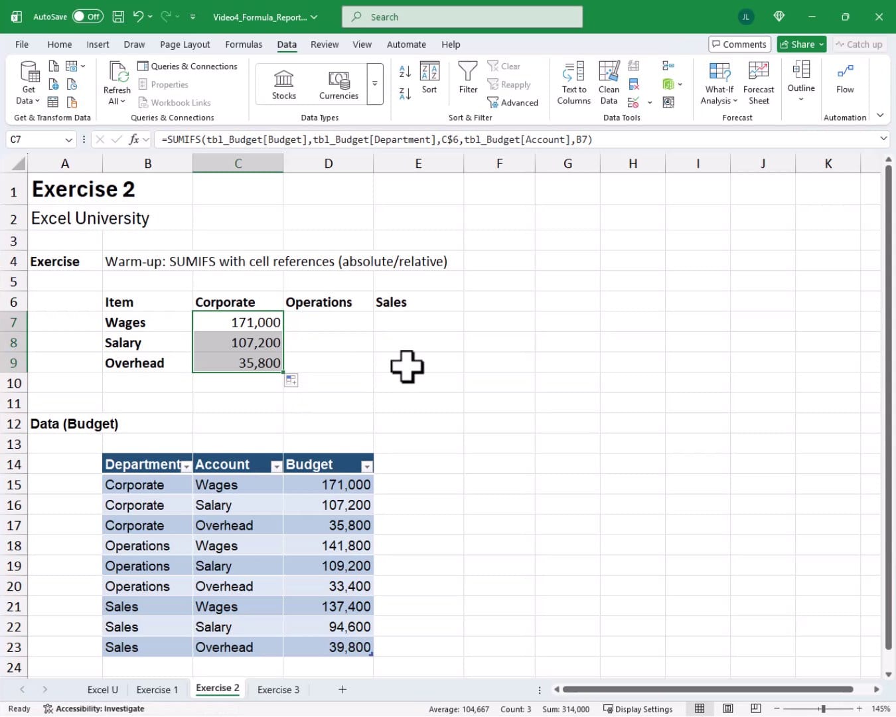Click Queries & Connections button
Viewport: 896px width, 717px height.
click(187, 66)
